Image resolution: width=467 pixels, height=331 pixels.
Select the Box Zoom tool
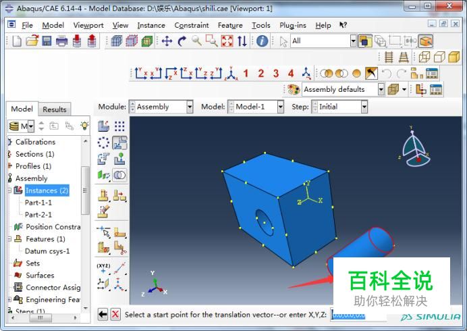coord(211,41)
